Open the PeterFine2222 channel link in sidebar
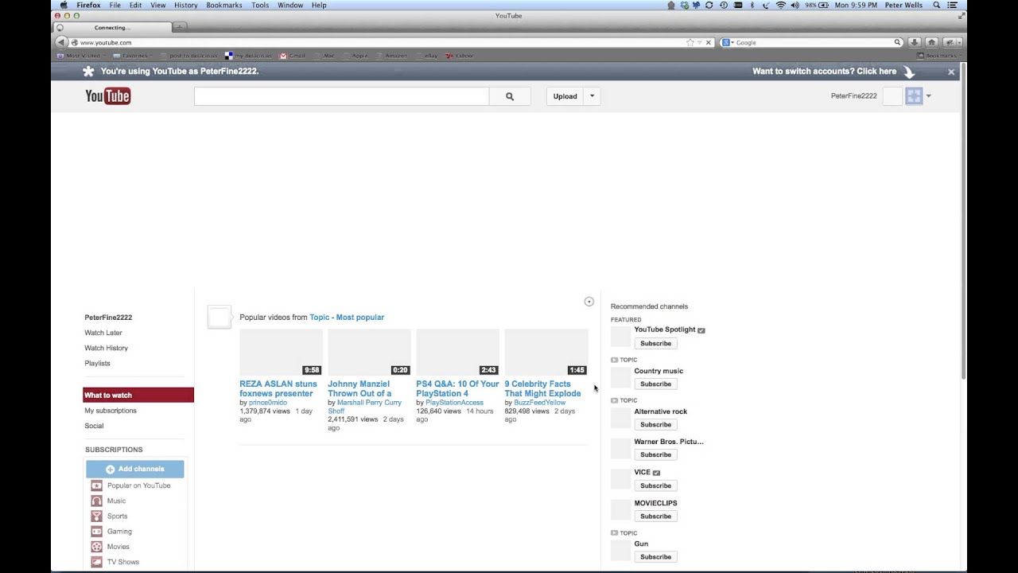1018x573 pixels. (108, 318)
